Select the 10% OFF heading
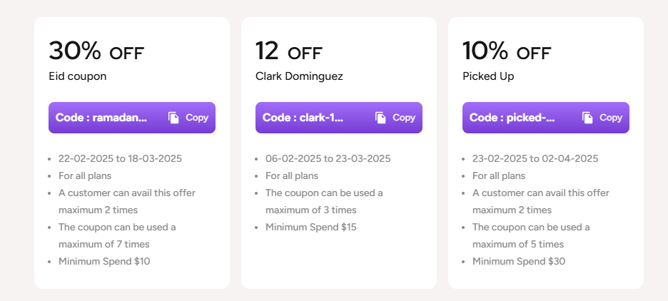Image resolution: width=668 pixels, height=301 pixels. coord(507,51)
